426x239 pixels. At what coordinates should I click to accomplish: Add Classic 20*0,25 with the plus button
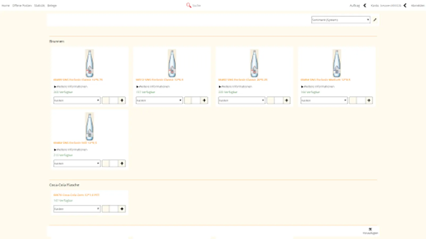[286, 100]
